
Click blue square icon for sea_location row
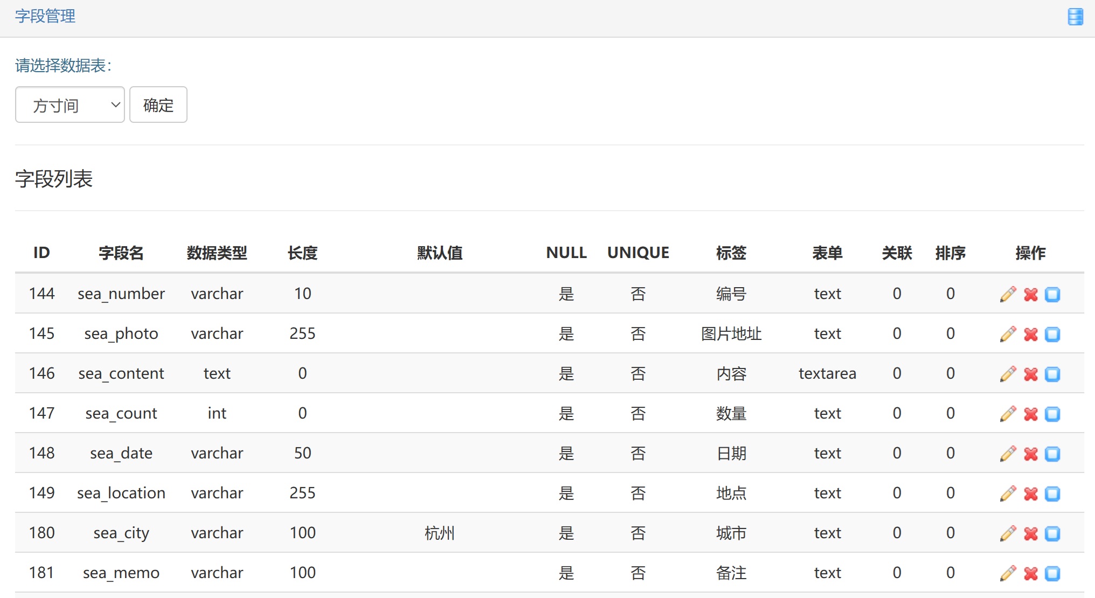[1052, 493]
